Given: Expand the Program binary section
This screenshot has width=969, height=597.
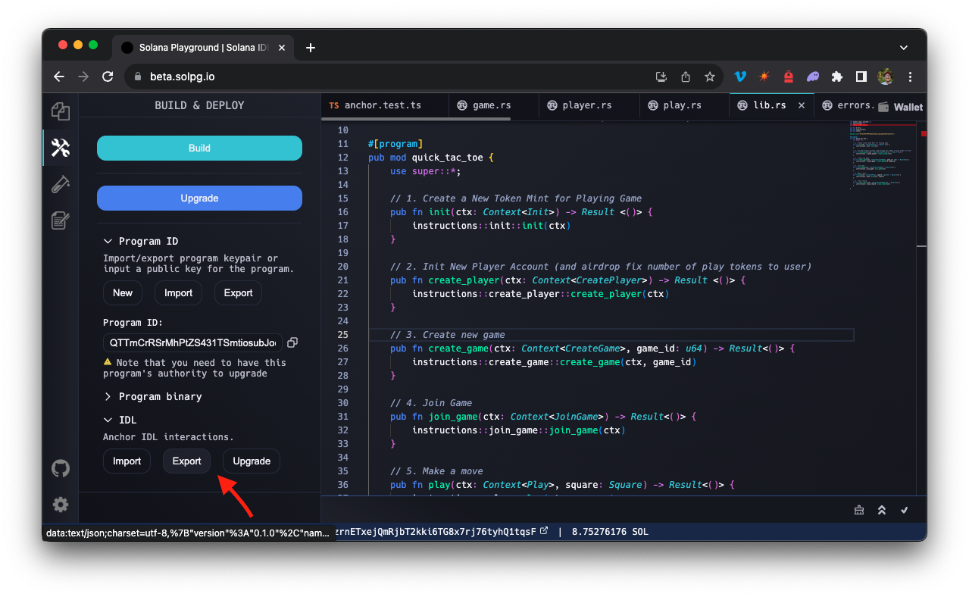Looking at the screenshot, I should pos(152,396).
